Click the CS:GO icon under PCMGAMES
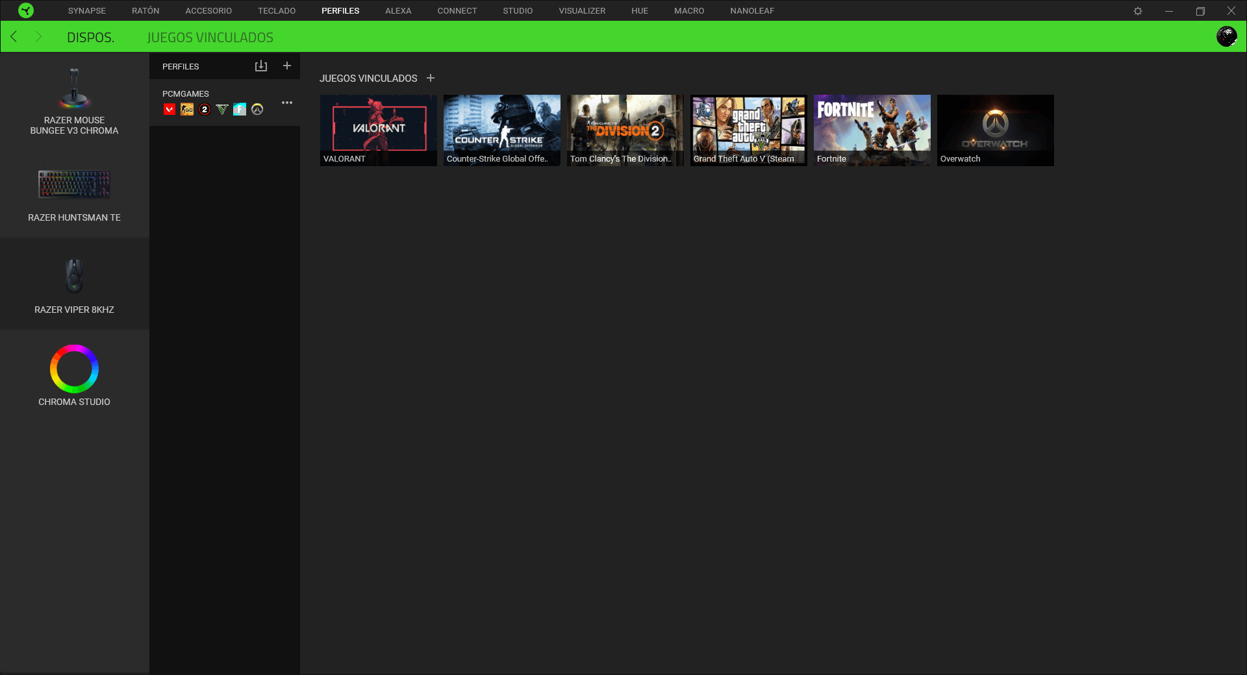 tap(187, 110)
